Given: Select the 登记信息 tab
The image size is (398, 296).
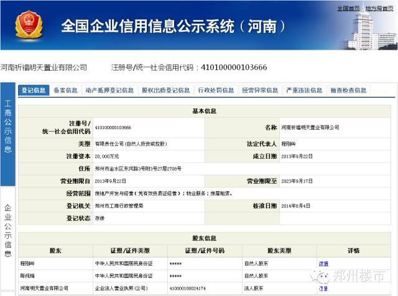Looking at the screenshot, I should click(34, 90).
